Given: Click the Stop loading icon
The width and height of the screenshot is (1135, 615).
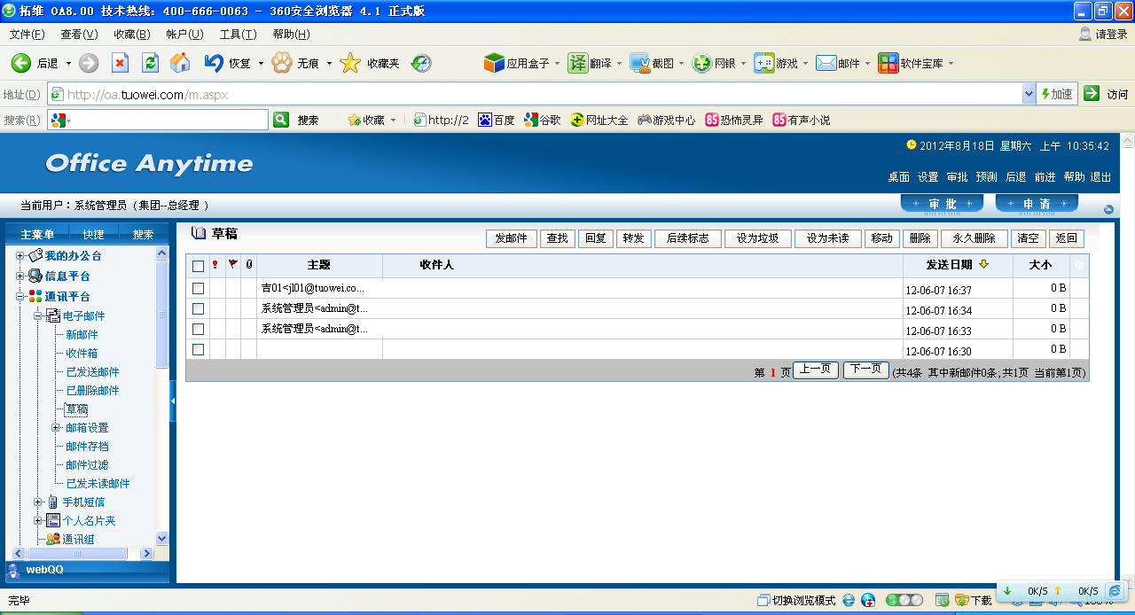Looking at the screenshot, I should [120, 63].
